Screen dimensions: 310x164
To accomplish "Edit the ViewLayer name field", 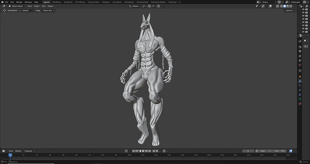I will pos(297,2).
